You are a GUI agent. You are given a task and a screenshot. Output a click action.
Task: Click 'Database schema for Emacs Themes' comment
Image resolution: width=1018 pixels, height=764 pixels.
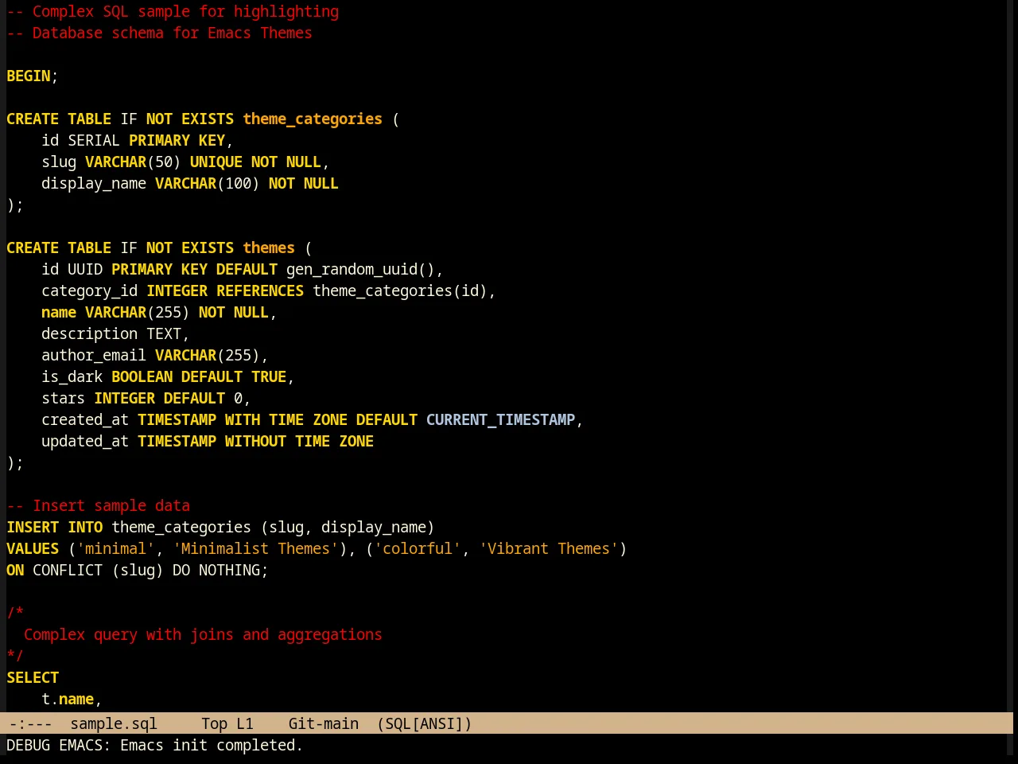coord(159,33)
